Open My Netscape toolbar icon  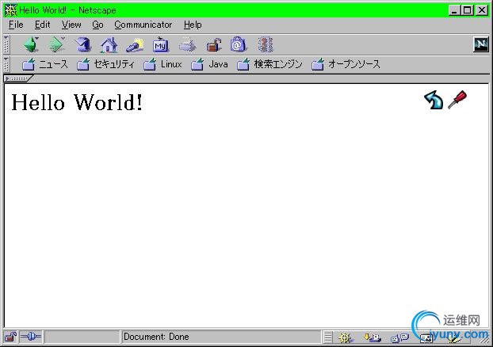click(x=161, y=45)
